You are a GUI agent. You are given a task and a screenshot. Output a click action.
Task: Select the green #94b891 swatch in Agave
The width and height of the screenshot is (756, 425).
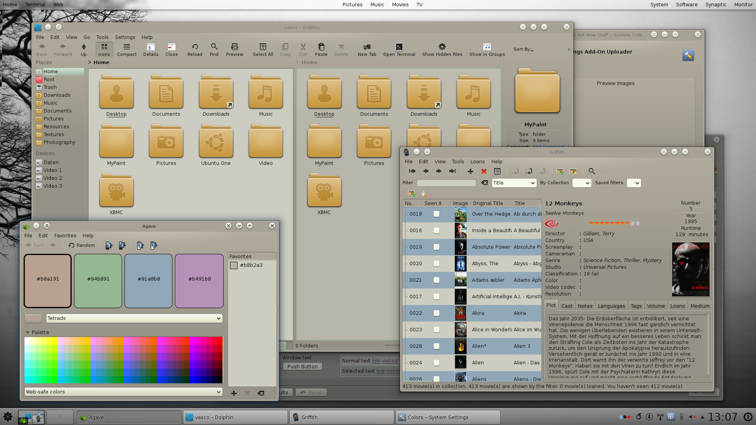click(x=98, y=281)
